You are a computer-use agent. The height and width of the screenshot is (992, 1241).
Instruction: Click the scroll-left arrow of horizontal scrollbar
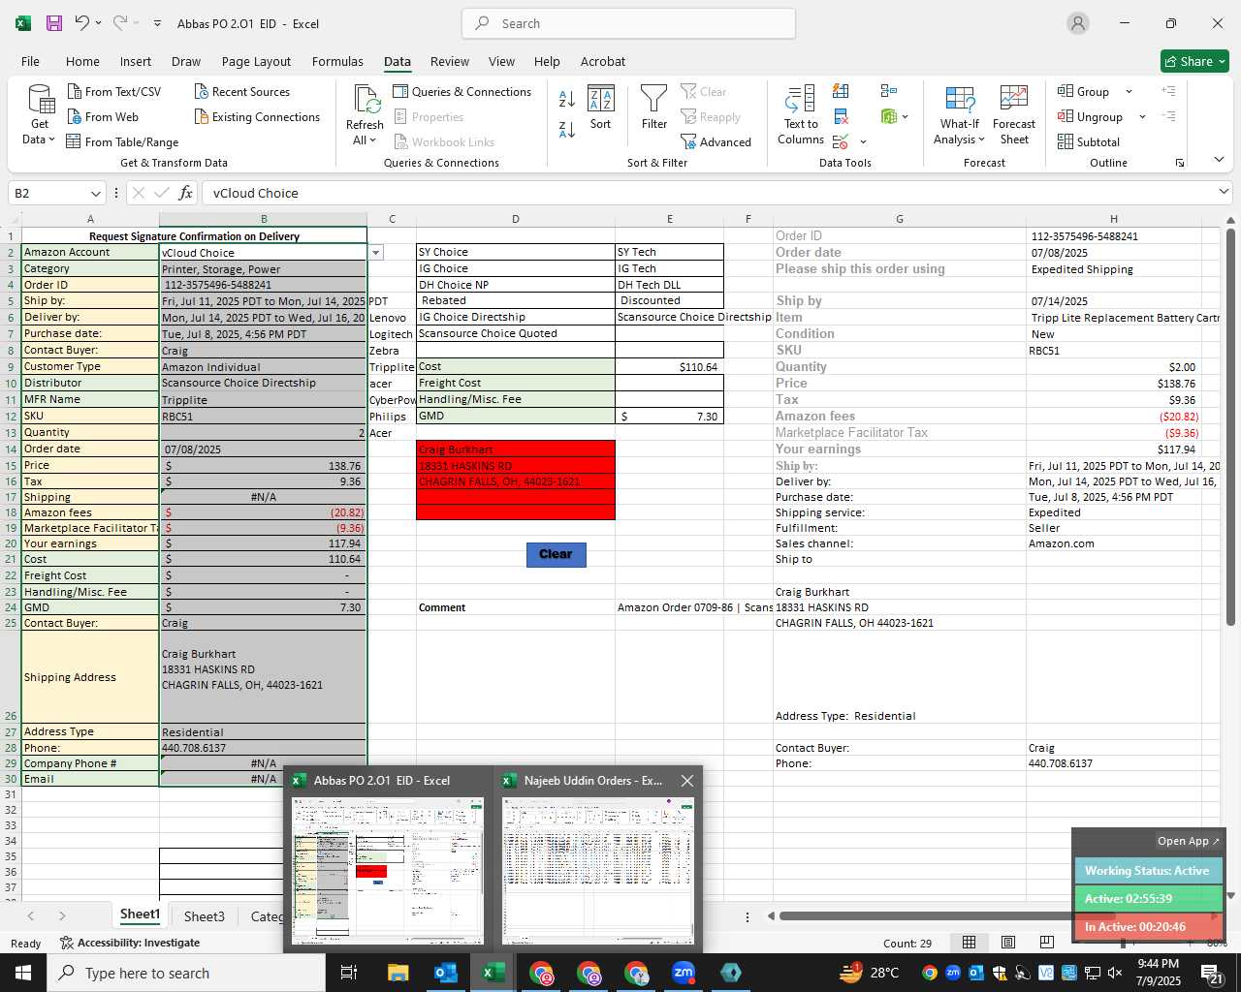pos(772,915)
